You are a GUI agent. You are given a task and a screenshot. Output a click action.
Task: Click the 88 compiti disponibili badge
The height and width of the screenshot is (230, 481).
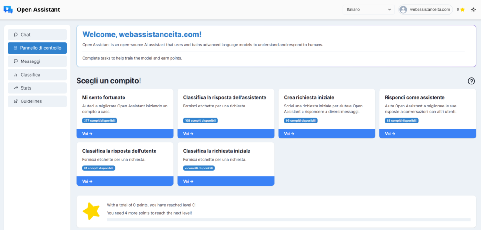tap(402, 121)
